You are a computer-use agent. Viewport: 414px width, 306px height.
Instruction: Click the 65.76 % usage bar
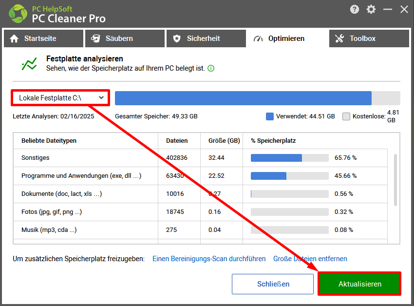[x=290, y=158]
